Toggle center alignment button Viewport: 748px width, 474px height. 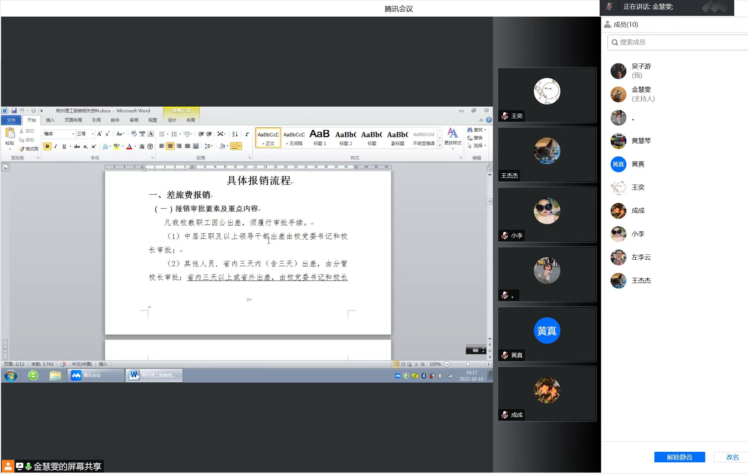pos(170,146)
